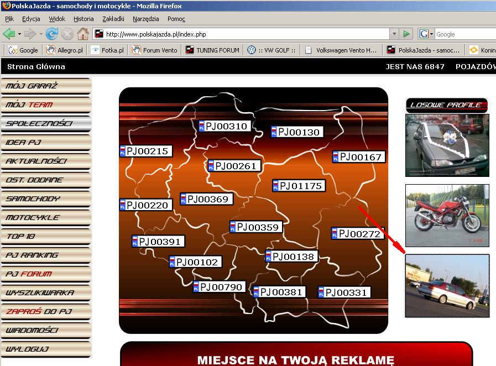Open the Google bookmark in bookmarks toolbar
Viewport: 496px width, 366px height.
pyautogui.click(x=23, y=50)
